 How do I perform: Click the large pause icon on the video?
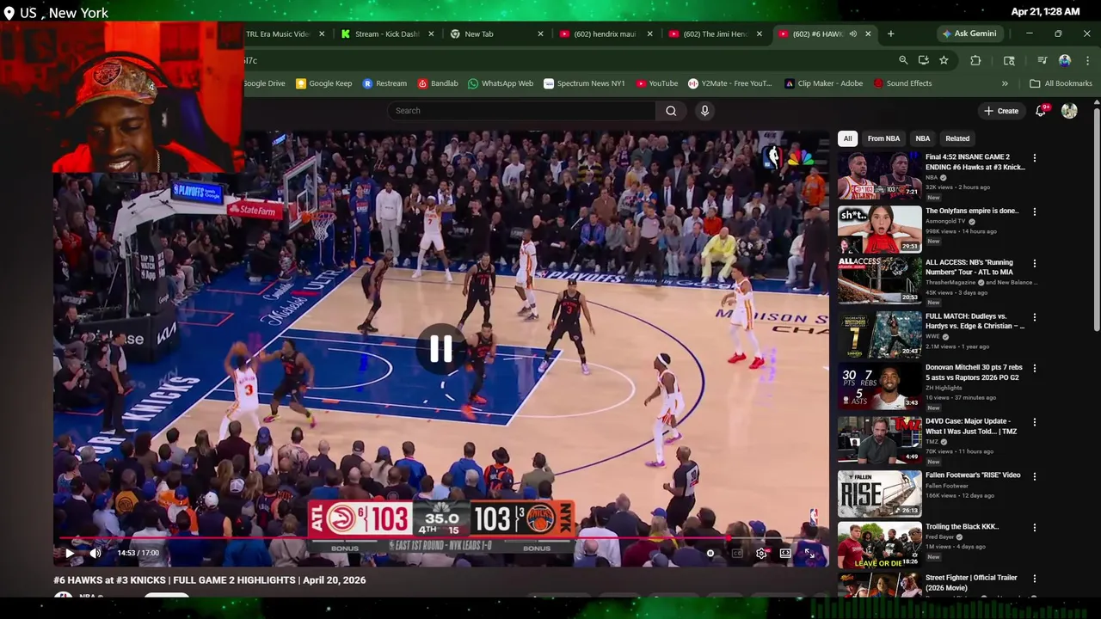(x=441, y=349)
